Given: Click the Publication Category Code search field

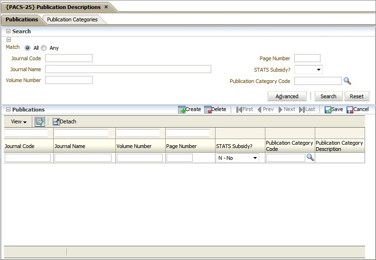Looking at the screenshot, I should coord(318,81).
